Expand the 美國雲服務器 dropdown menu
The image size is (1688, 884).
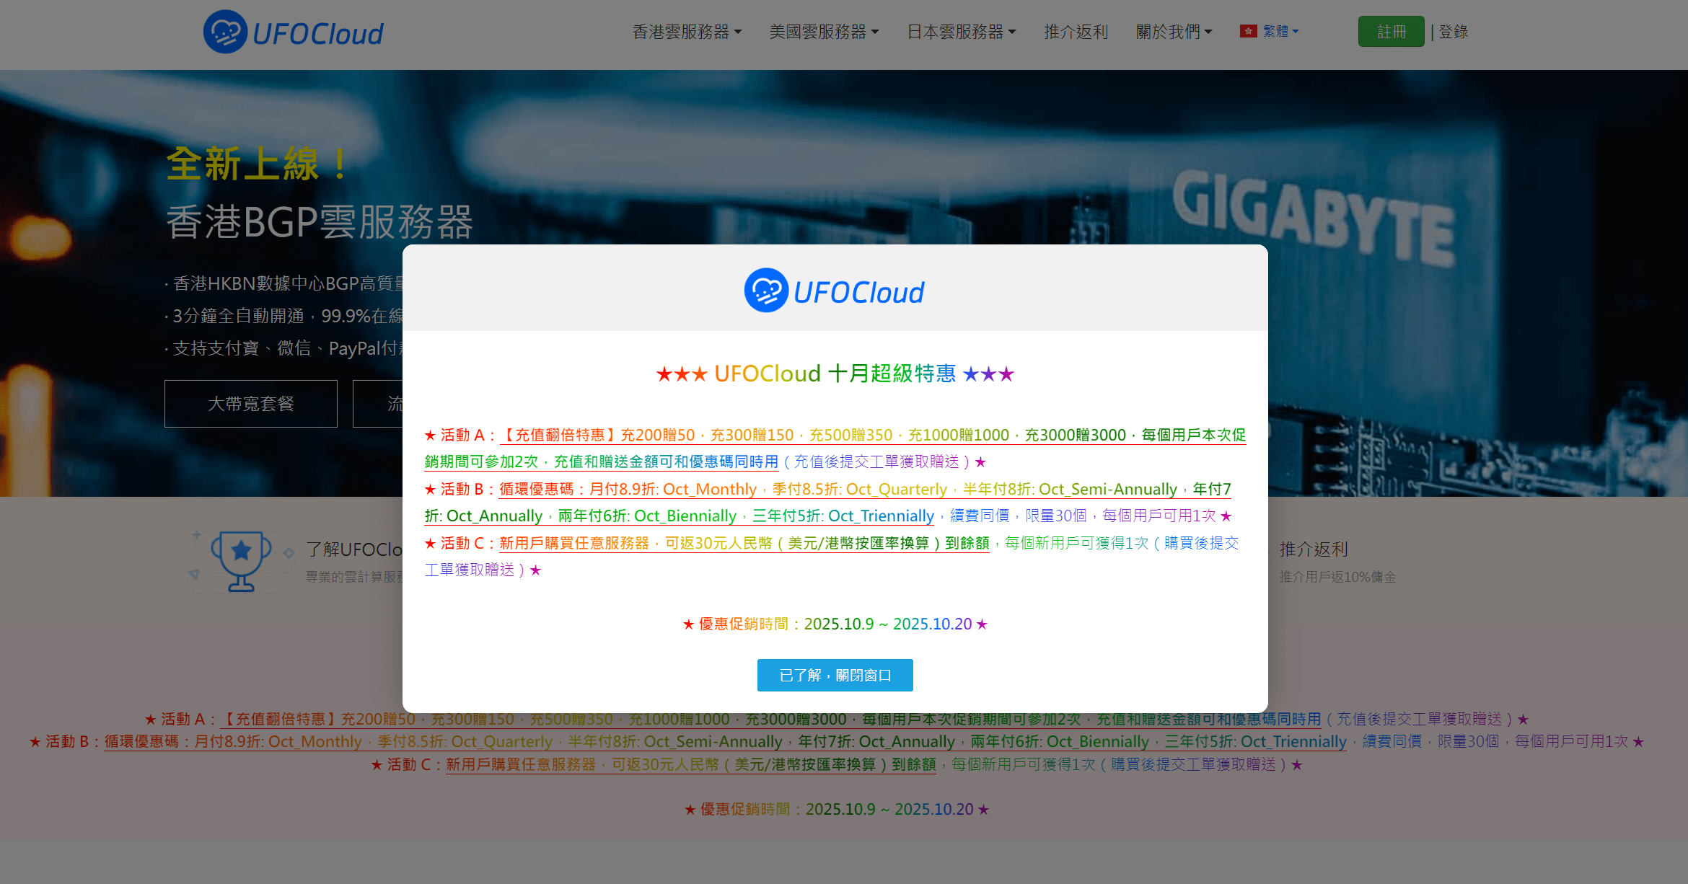[x=824, y=32]
